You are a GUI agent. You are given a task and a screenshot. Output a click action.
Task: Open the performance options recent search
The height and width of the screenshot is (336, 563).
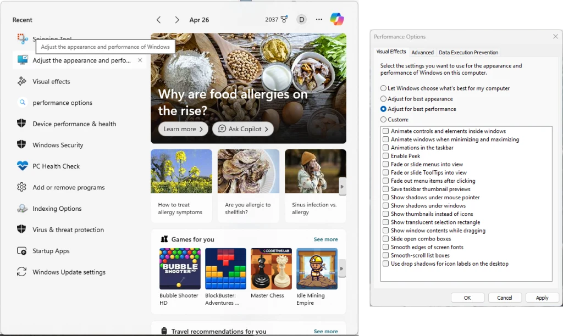[x=80, y=103]
